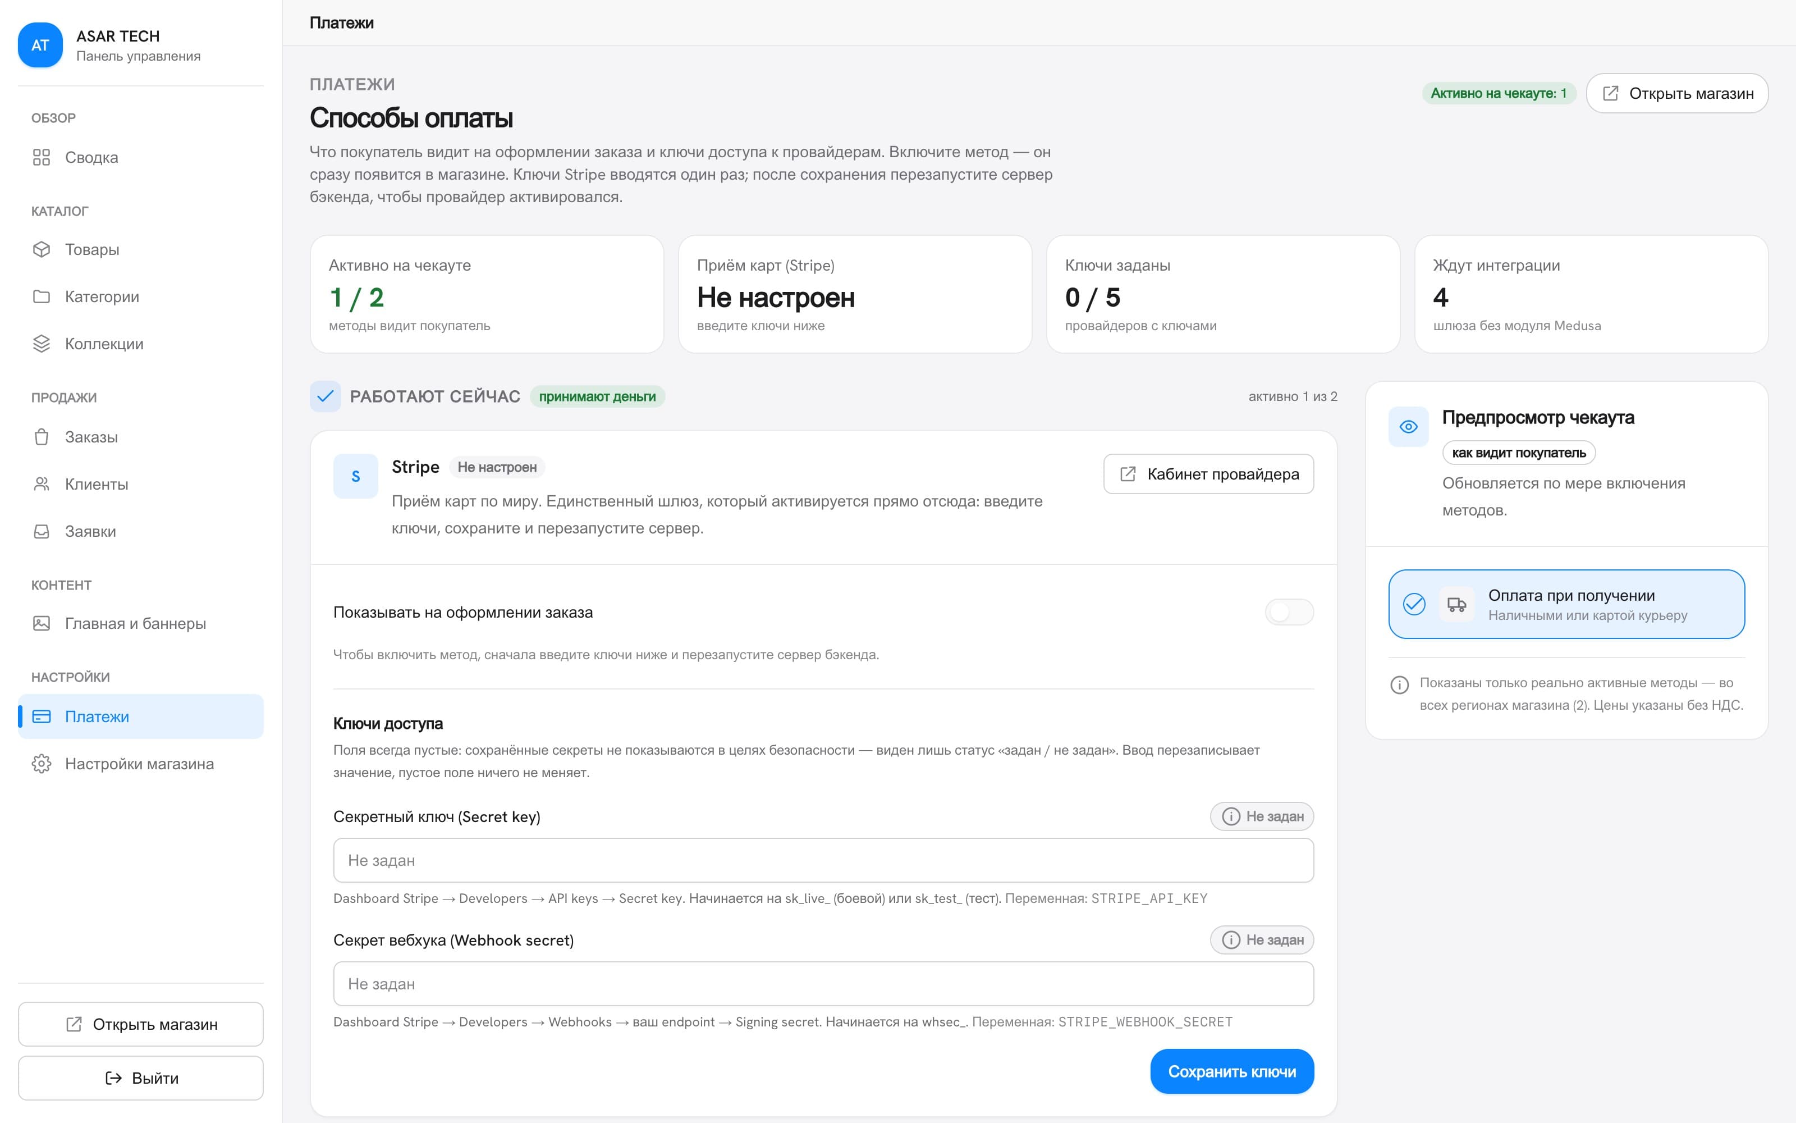The width and height of the screenshot is (1796, 1123).
Task: Click the Выйти logout button
Action: tap(140, 1078)
